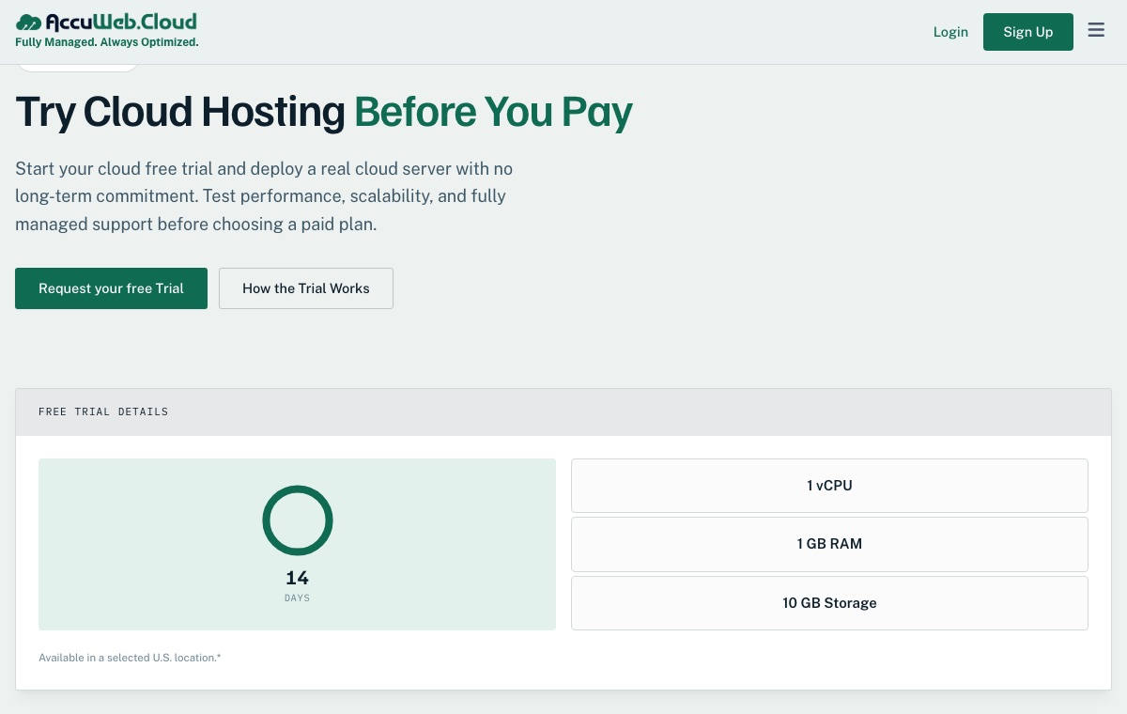Select the 1 vCPU spec box

[x=829, y=486]
